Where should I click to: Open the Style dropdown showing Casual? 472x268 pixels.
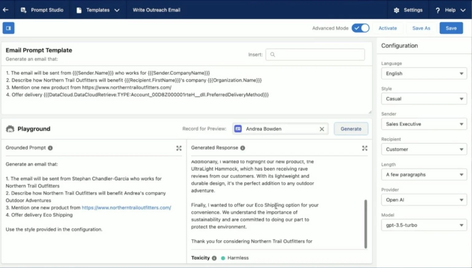coord(424,99)
